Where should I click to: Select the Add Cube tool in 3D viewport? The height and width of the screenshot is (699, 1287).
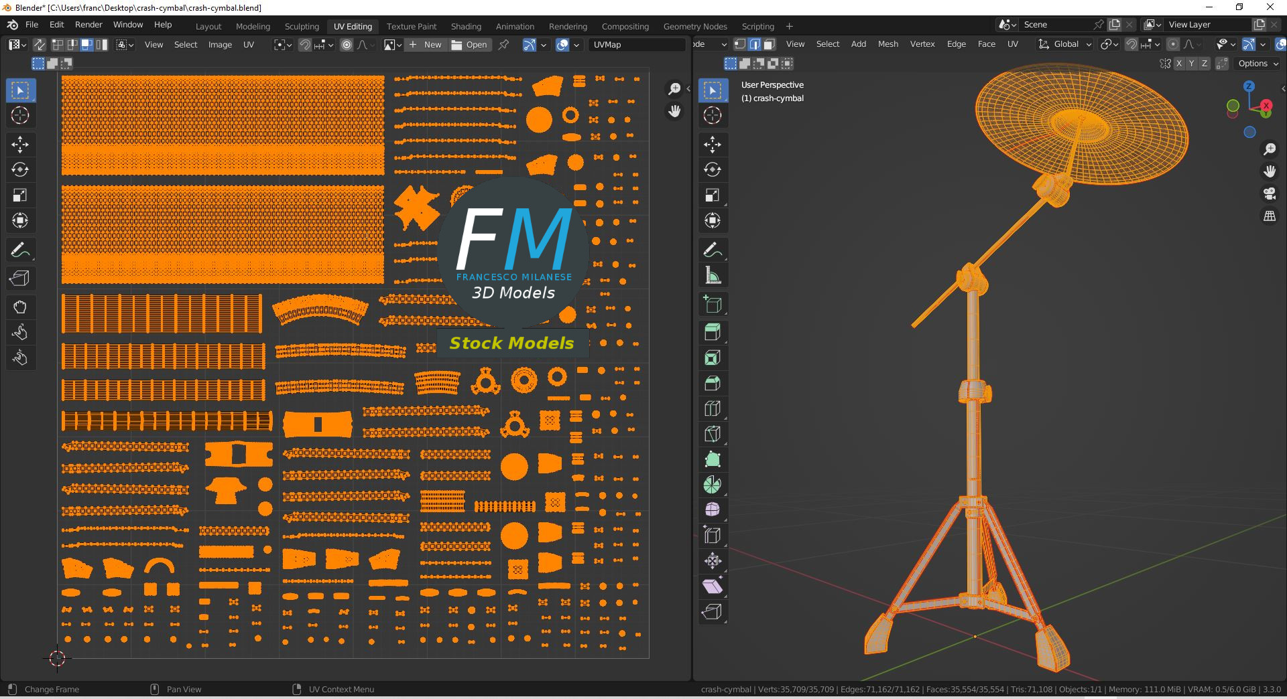[713, 305]
